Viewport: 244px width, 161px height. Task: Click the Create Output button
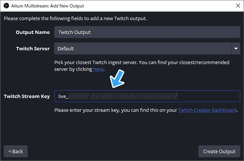[219, 151]
